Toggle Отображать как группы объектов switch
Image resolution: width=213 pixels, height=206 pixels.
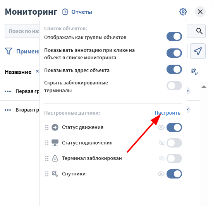point(174,36)
